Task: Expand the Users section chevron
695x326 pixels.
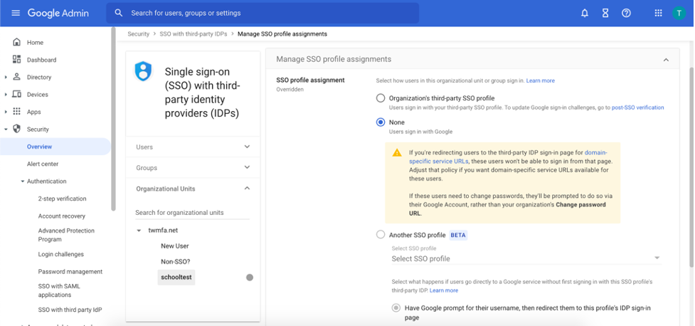Action: point(248,147)
